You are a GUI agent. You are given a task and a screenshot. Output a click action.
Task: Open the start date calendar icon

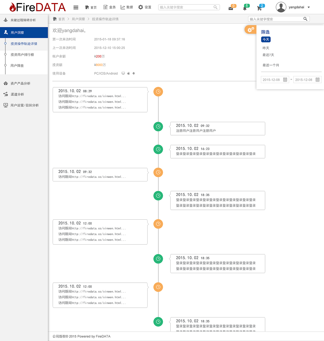click(285, 80)
